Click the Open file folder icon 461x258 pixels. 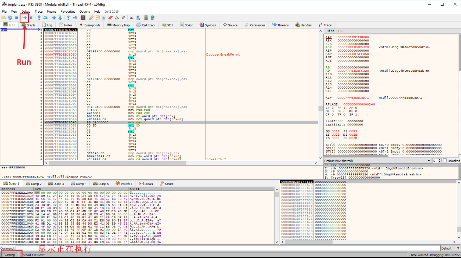4,18
